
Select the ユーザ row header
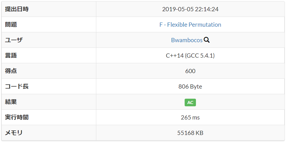tap(14, 40)
